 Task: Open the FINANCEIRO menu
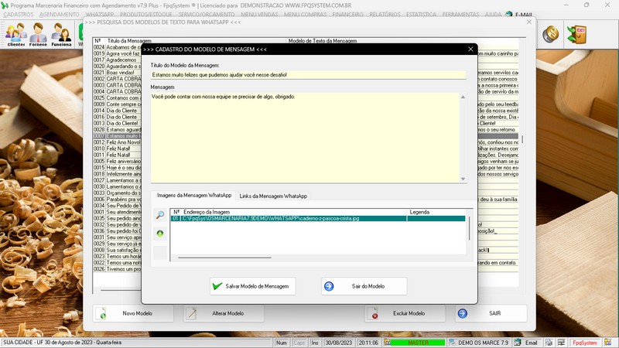(x=347, y=15)
